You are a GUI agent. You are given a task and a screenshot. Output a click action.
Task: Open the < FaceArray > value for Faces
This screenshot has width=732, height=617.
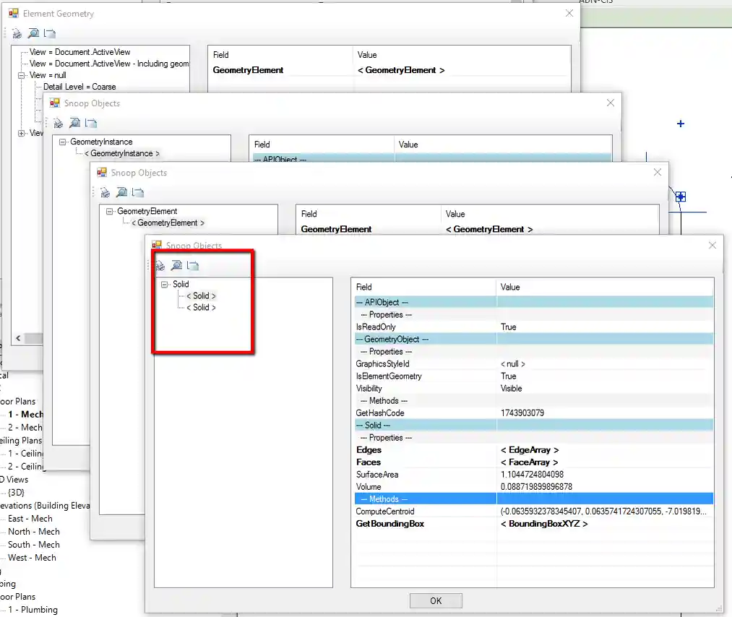529,462
